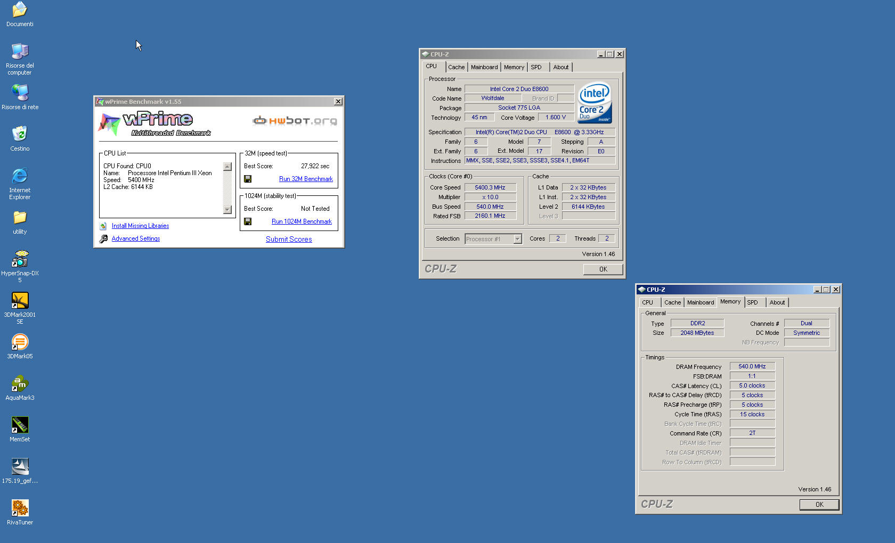
Task: Minimize the CPU-Z Memory window
Action: pyautogui.click(x=817, y=290)
